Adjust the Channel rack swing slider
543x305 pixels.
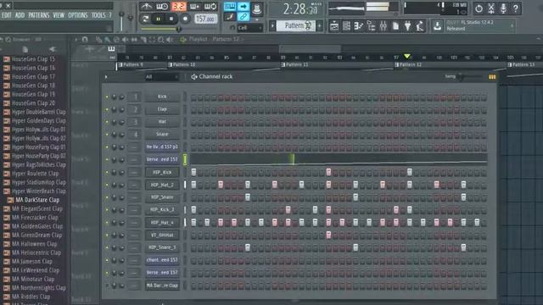(x=468, y=76)
